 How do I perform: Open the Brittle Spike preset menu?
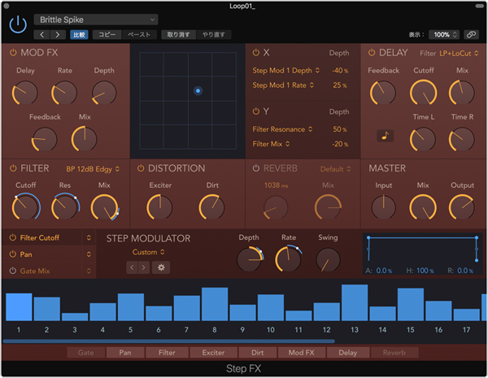click(x=96, y=20)
